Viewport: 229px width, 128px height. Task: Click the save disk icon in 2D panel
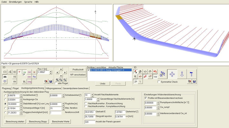point(51,81)
